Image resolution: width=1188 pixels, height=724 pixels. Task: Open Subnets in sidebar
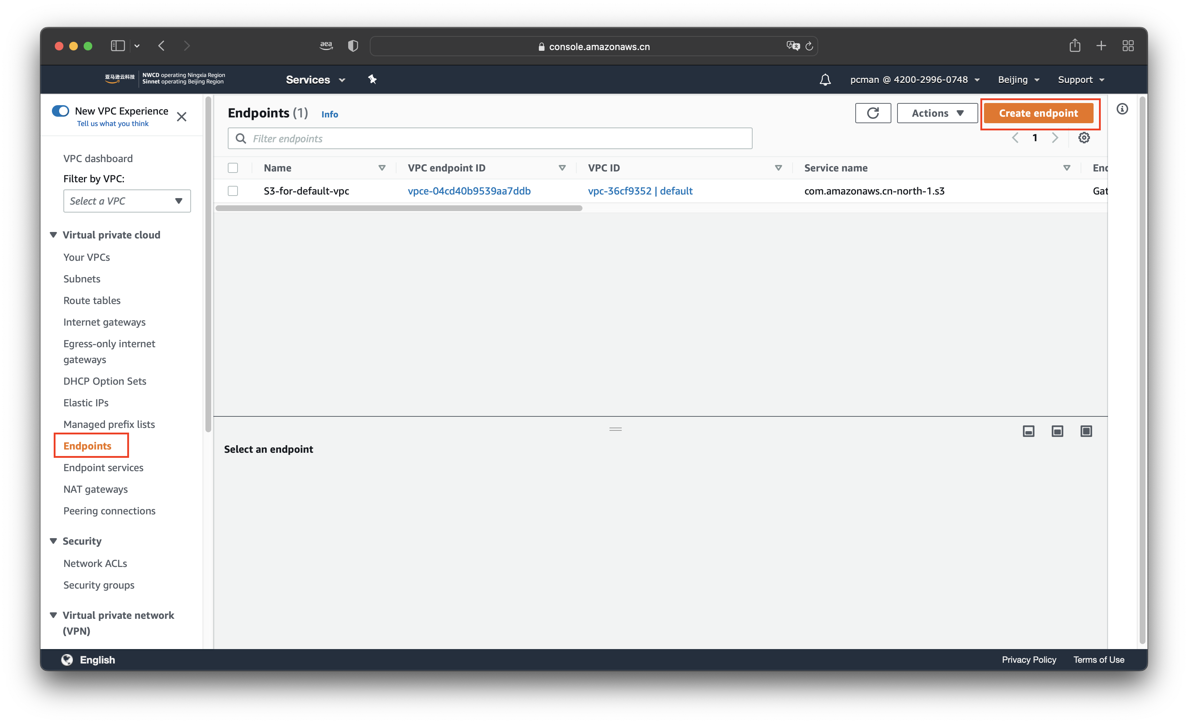(x=82, y=279)
